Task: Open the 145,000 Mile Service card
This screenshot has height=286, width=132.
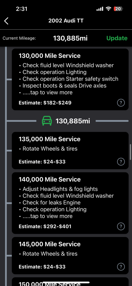Action: 70,256
